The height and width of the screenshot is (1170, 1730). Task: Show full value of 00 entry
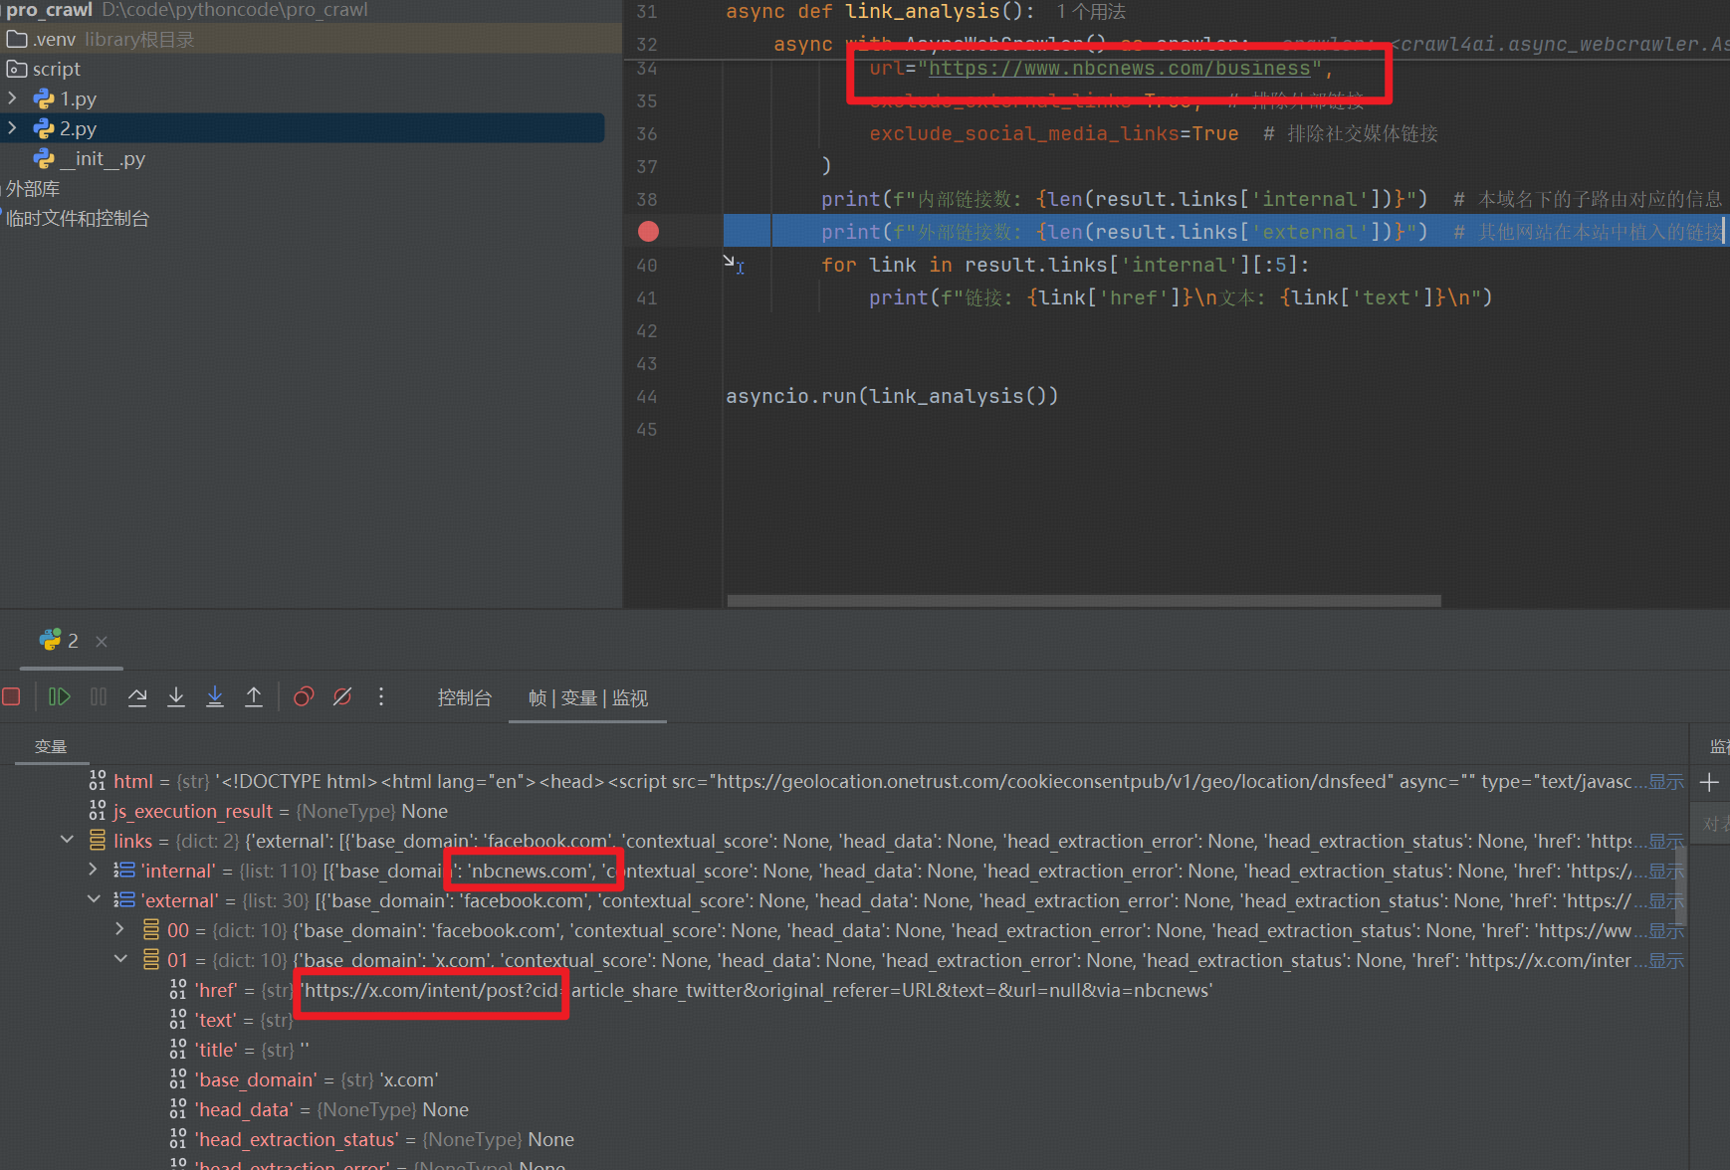[x=1665, y=931]
